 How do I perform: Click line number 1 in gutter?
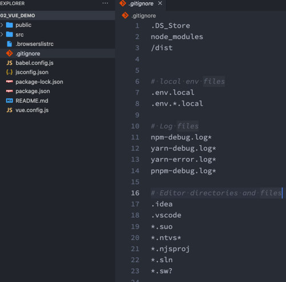pos(137,26)
